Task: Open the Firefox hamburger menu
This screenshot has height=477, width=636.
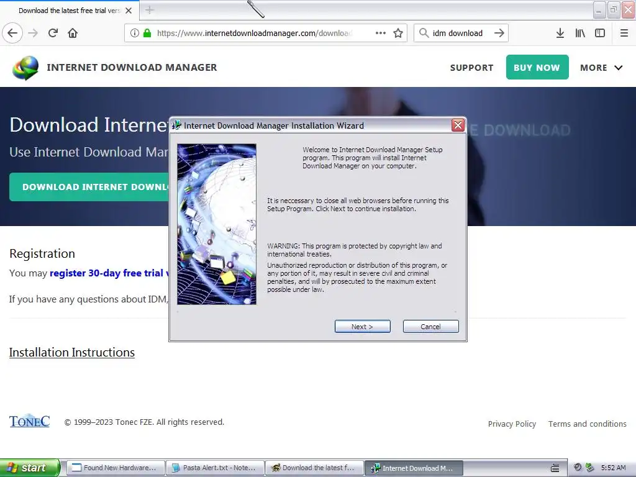Action: 624,33
